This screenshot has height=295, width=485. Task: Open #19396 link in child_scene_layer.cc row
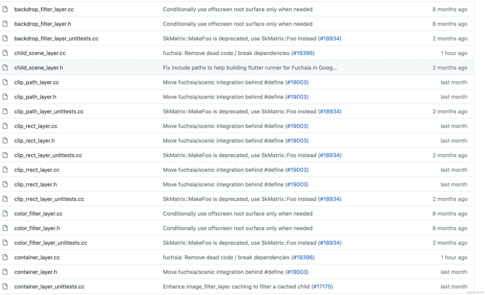pos(303,53)
